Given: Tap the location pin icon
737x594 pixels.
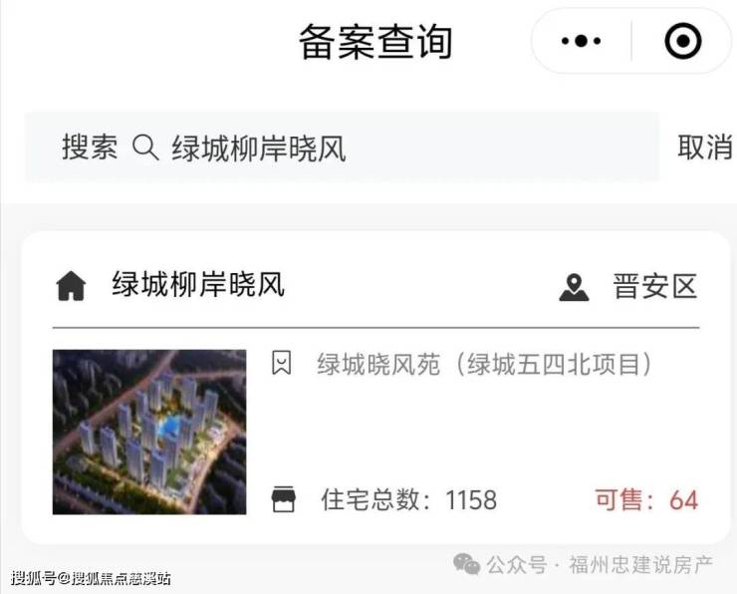Looking at the screenshot, I should tap(574, 287).
